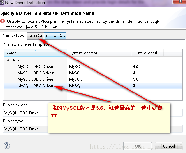Click the OK button
Screen dimensions: 186x153
(138, 146)
